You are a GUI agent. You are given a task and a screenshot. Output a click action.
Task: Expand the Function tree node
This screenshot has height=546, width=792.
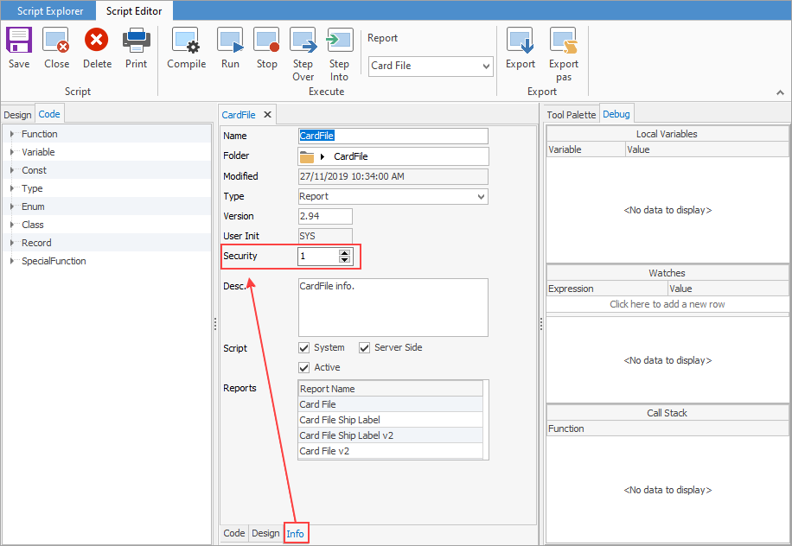pos(12,134)
